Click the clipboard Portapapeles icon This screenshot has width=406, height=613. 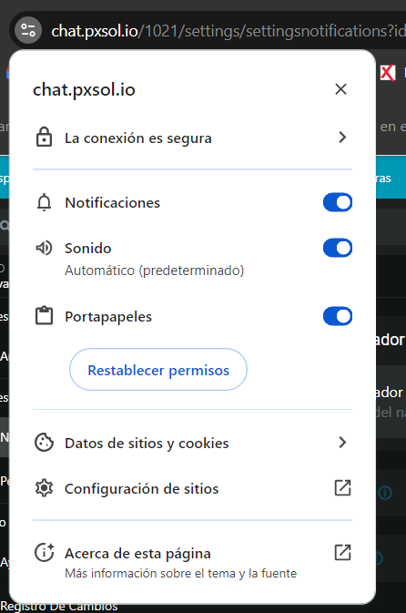click(x=44, y=316)
